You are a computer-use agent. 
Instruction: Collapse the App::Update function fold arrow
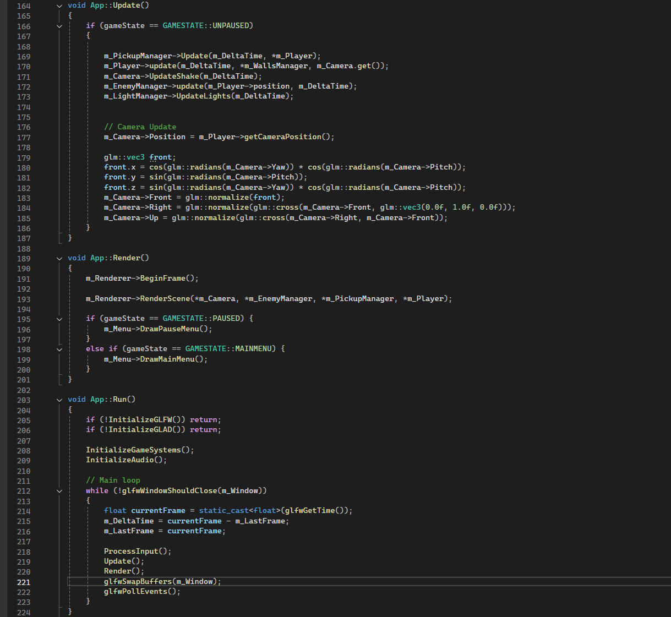59,6
